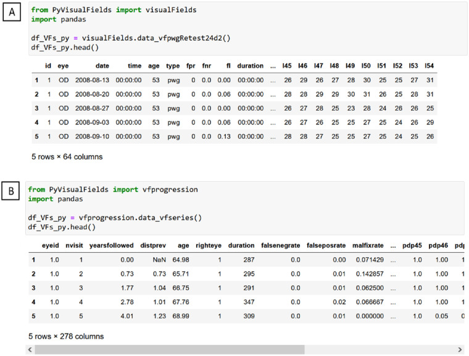Click date cell 2008-08-20

pos(92,95)
